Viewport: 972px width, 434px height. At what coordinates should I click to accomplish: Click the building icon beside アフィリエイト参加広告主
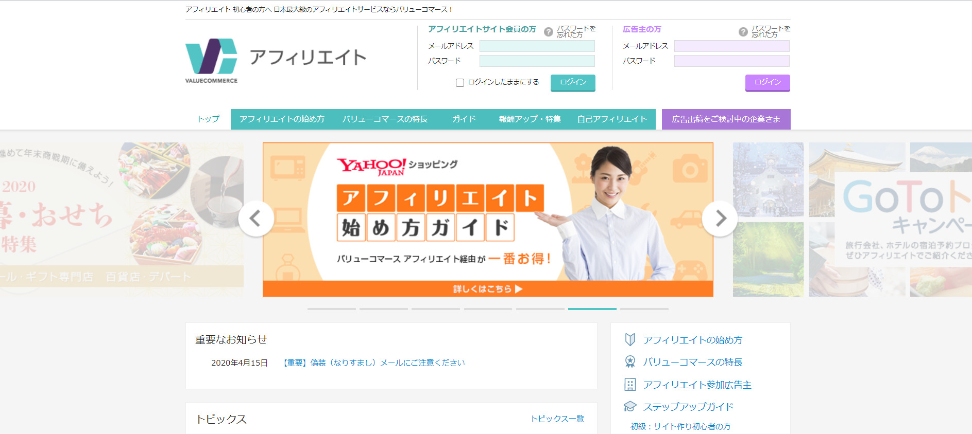[x=630, y=384]
